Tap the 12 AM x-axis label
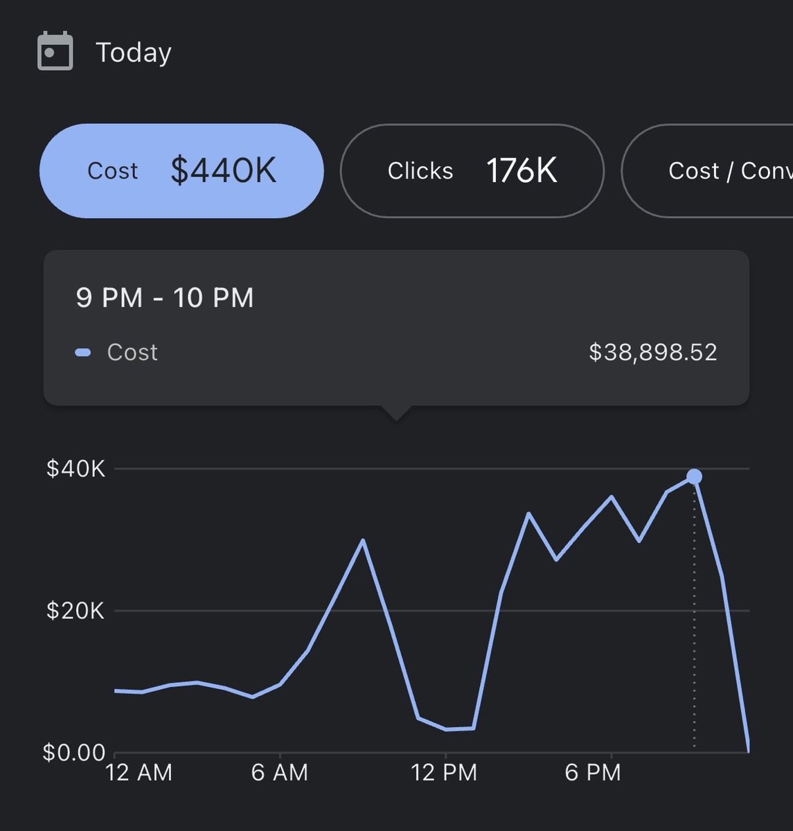 139,772
